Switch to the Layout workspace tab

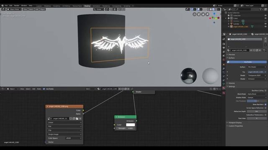pyautogui.click(x=39, y=6)
